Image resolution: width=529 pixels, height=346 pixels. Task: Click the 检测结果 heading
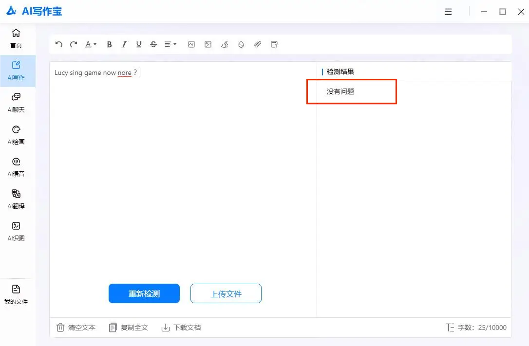[x=340, y=72]
